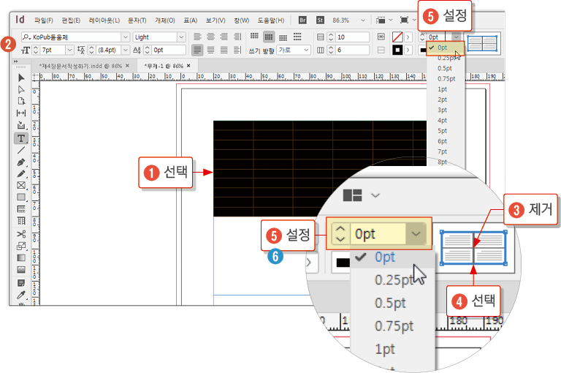Open the 표(A) menu

click(x=191, y=20)
